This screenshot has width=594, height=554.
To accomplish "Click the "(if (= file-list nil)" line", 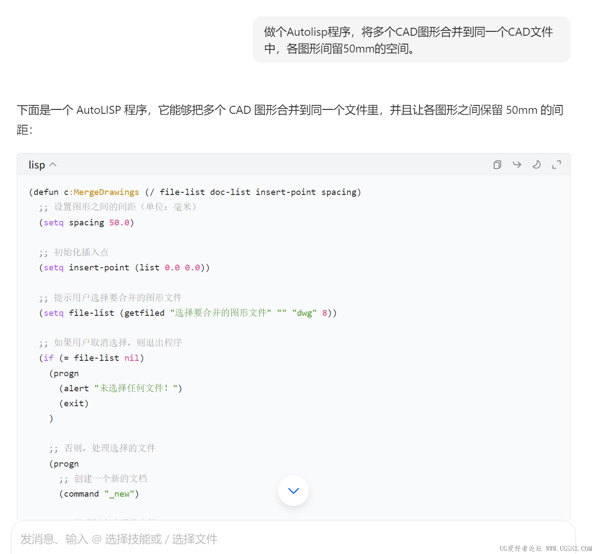I will pyautogui.click(x=91, y=358).
